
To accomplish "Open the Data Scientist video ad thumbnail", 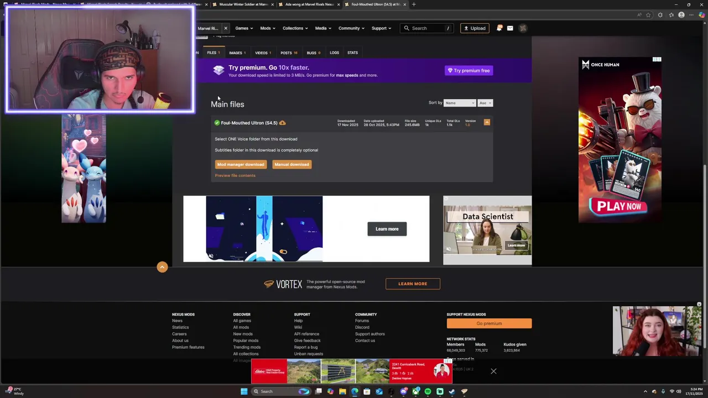I will (x=487, y=231).
